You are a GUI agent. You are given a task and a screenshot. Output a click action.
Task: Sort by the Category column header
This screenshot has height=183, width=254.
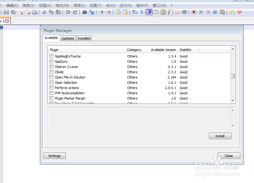point(135,50)
